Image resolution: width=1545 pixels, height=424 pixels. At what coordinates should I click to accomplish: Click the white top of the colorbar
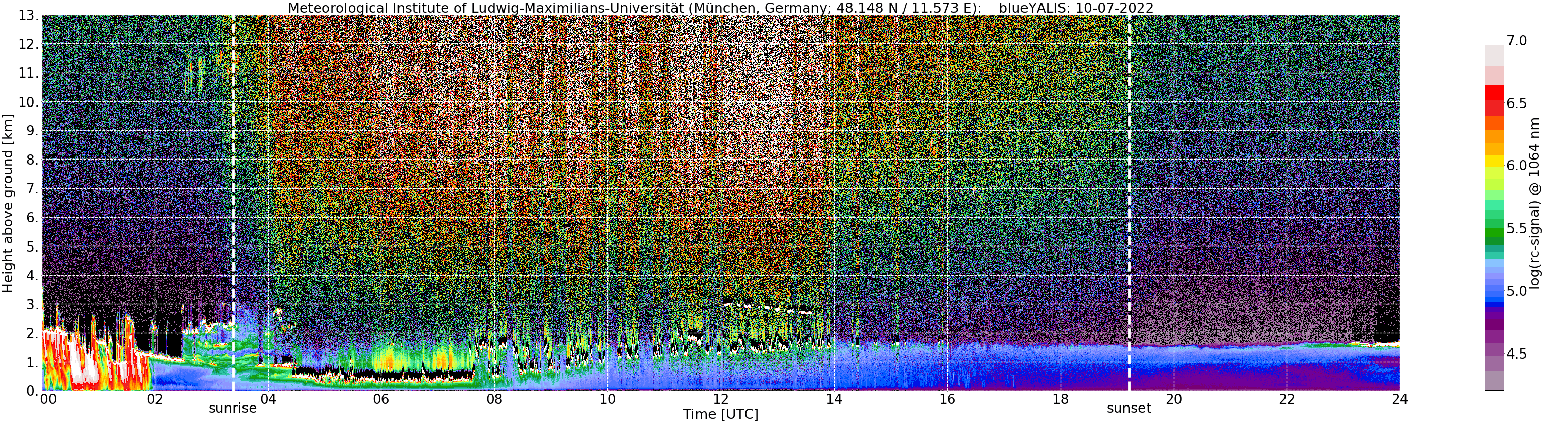click(x=1494, y=30)
